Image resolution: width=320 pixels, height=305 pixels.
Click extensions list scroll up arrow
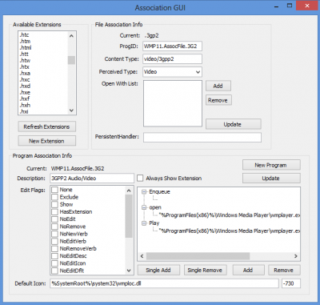click(71, 35)
